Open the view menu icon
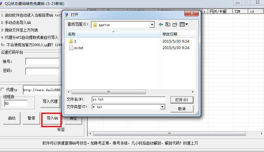 point(182,25)
